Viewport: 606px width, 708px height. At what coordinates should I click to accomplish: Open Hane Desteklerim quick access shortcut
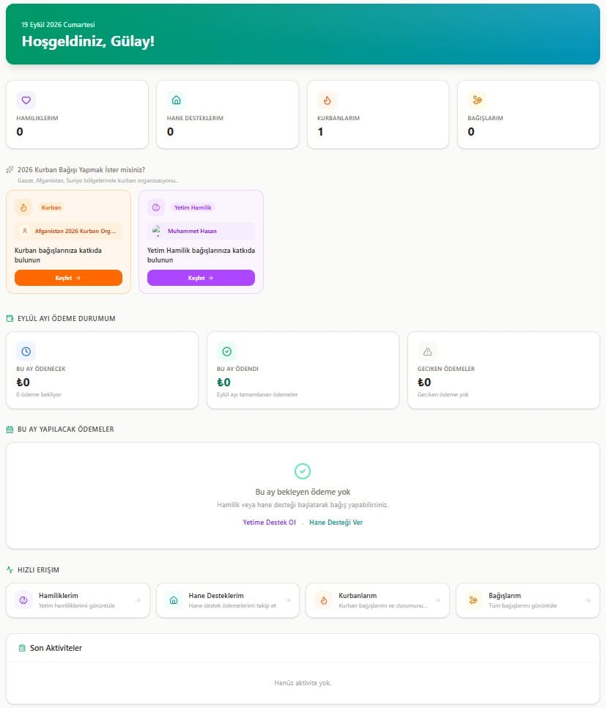coord(228,600)
